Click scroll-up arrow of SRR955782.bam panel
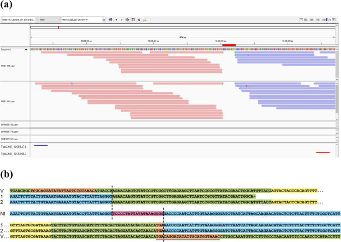Screen dimensions: 341x242 click(337, 138)
